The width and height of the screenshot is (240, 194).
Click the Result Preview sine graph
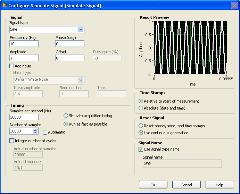tap(190, 47)
